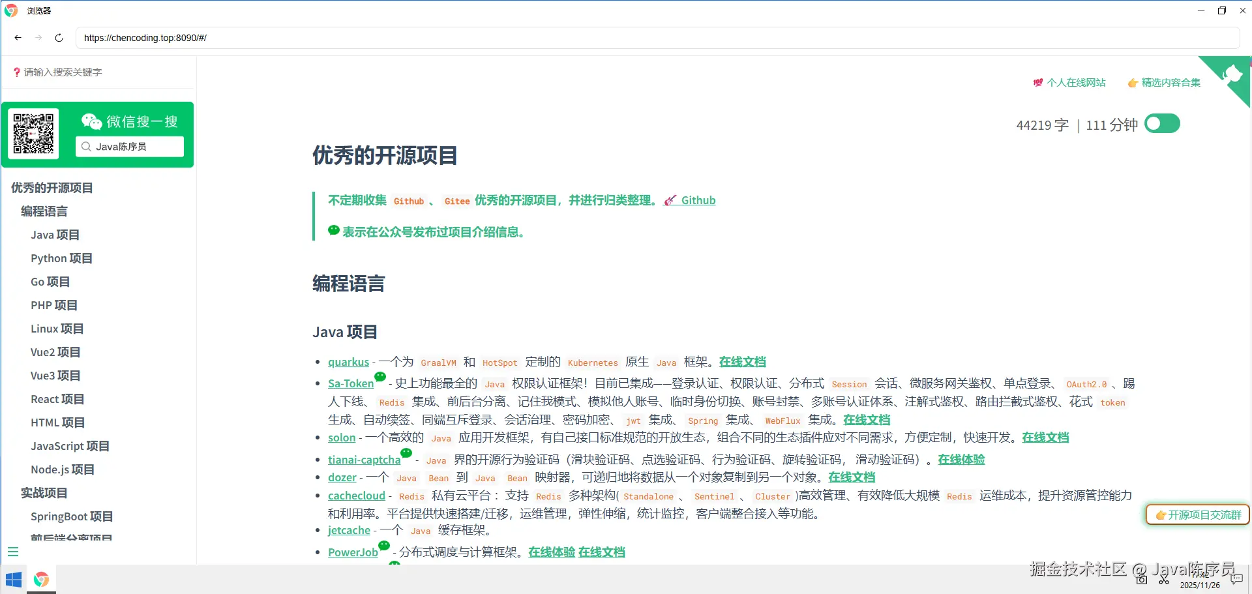
Task: Click the browser taskbar icon
Action: pos(41,580)
